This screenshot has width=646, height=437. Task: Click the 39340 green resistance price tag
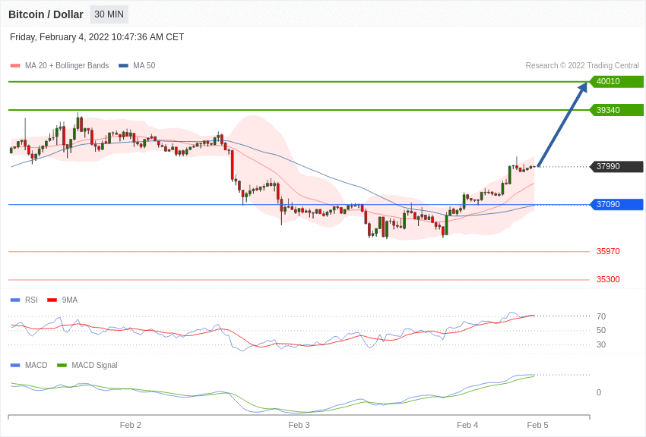tap(617, 110)
